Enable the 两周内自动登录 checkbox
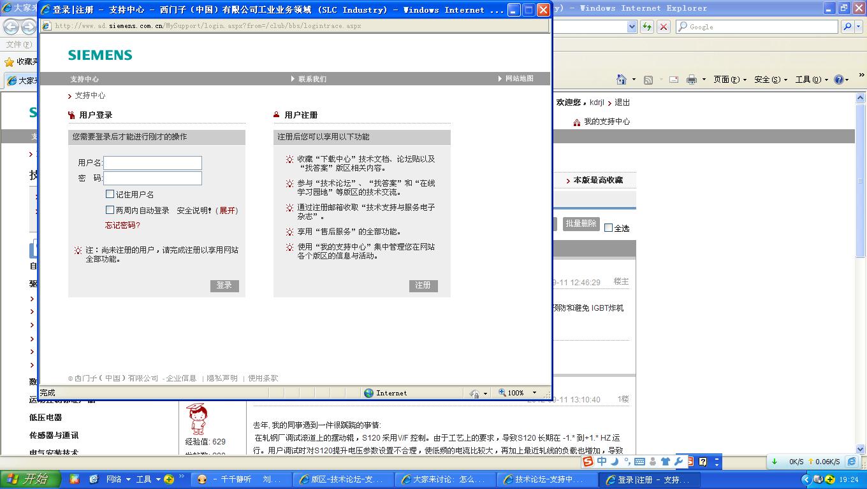Viewport: 867px width, 489px height. pyautogui.click(x=110, y=210)
